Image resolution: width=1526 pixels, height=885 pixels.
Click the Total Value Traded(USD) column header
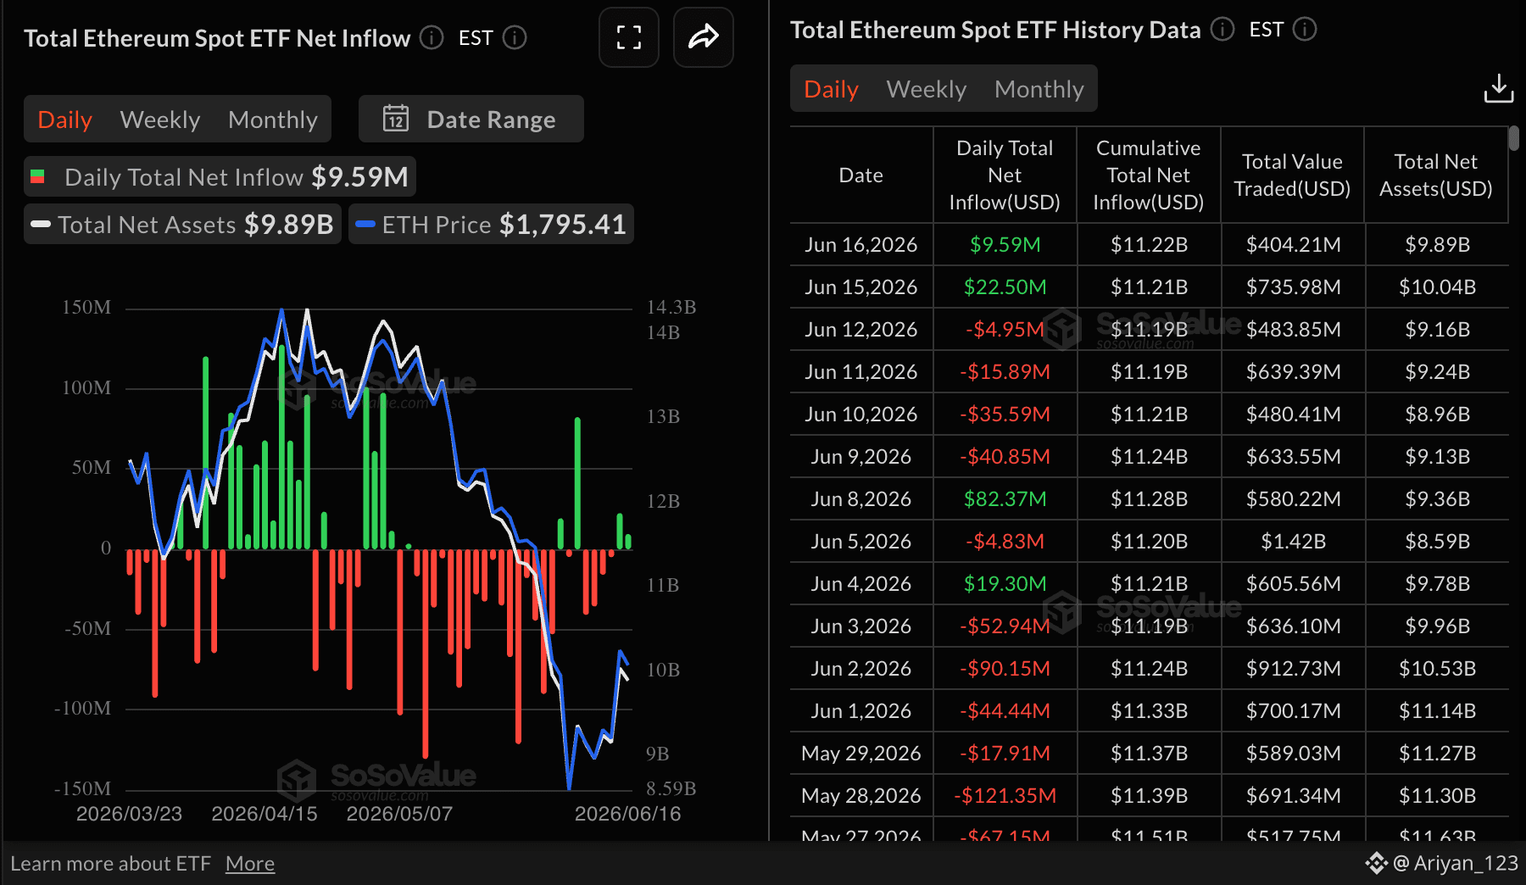coord(1292,175)
